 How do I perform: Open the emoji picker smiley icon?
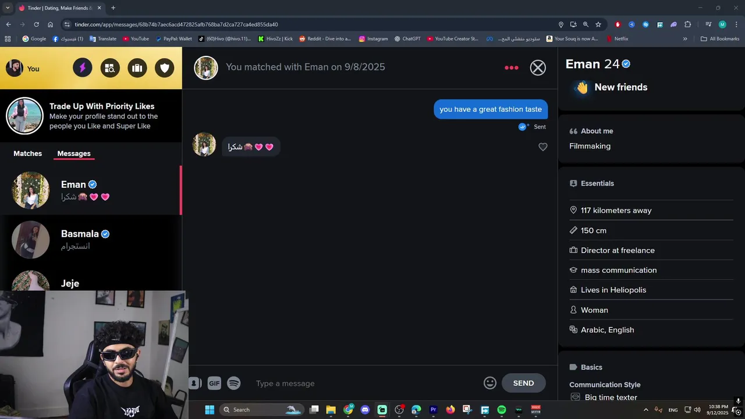click(x=490, y=383)
